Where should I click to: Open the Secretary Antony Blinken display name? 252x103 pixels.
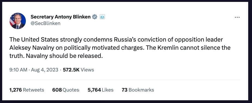click(x=61, y=17)
